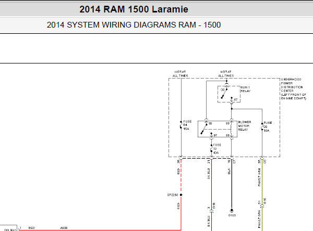Click the 'FUSE 99 10A' label
313x231 pixels.
coord(268,126)
